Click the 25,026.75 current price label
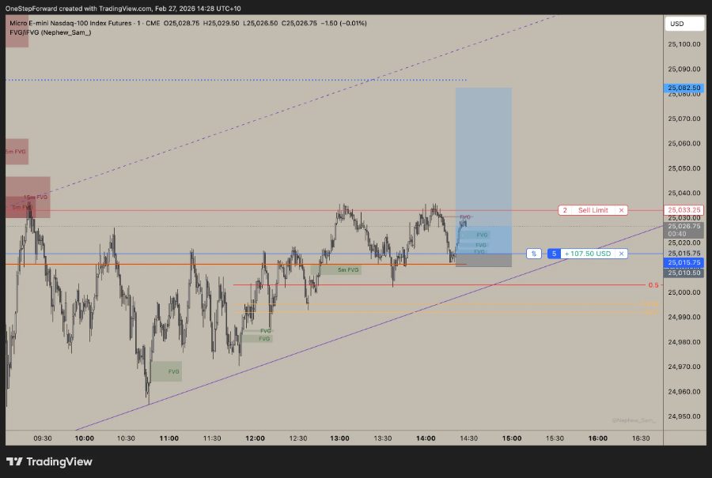The image size is (712, 478). click(684, 226)
